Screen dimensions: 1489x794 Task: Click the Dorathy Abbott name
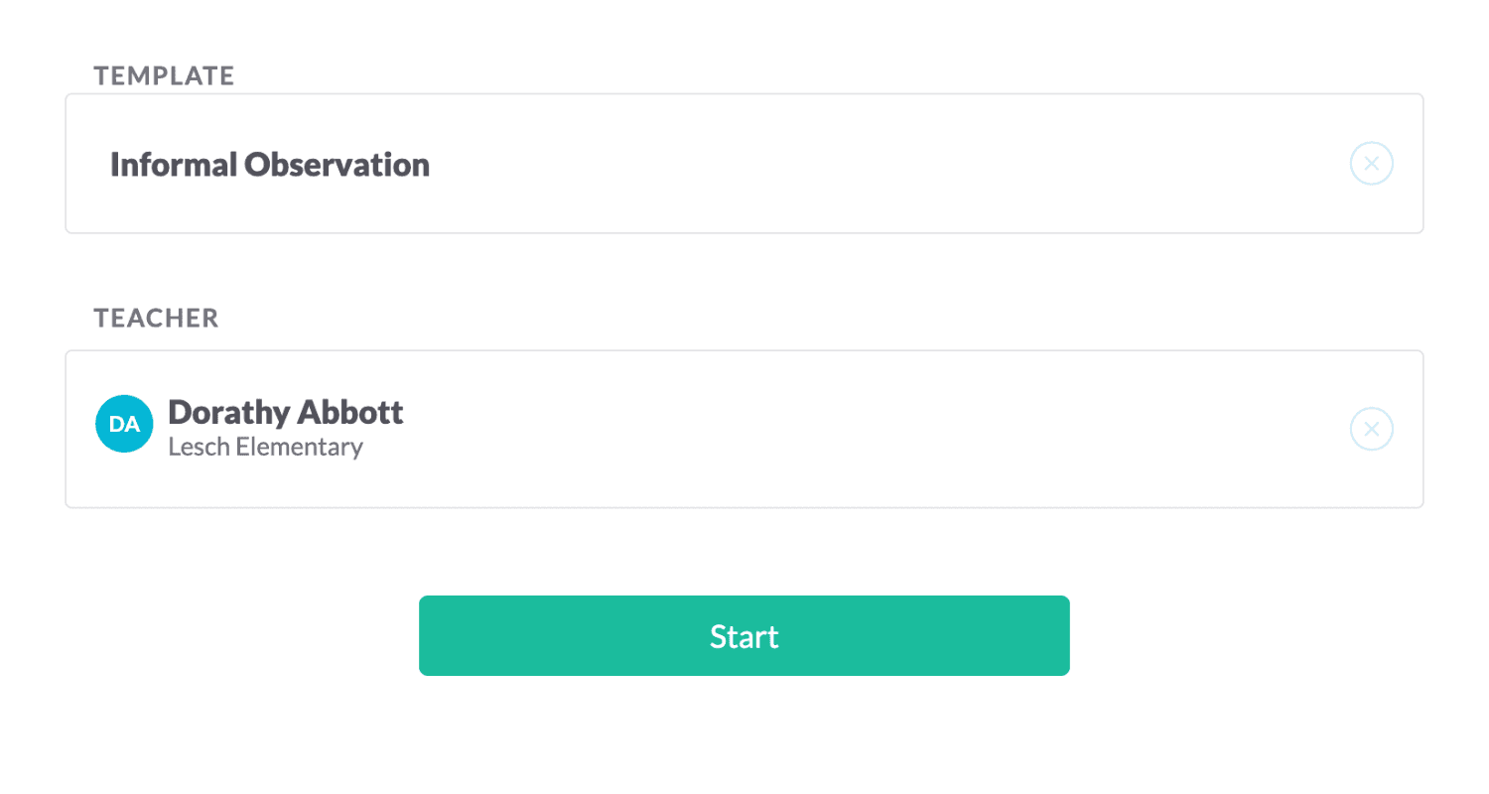pos(286,412)
